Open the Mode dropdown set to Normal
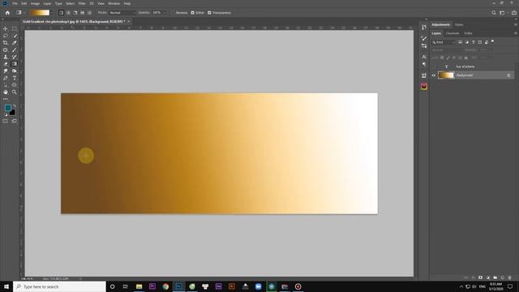519x292 pixels. point(122,13)
